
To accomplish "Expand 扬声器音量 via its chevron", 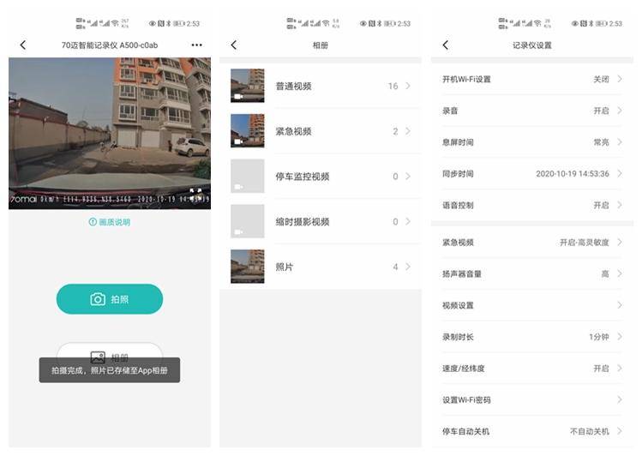I will 620,273.
